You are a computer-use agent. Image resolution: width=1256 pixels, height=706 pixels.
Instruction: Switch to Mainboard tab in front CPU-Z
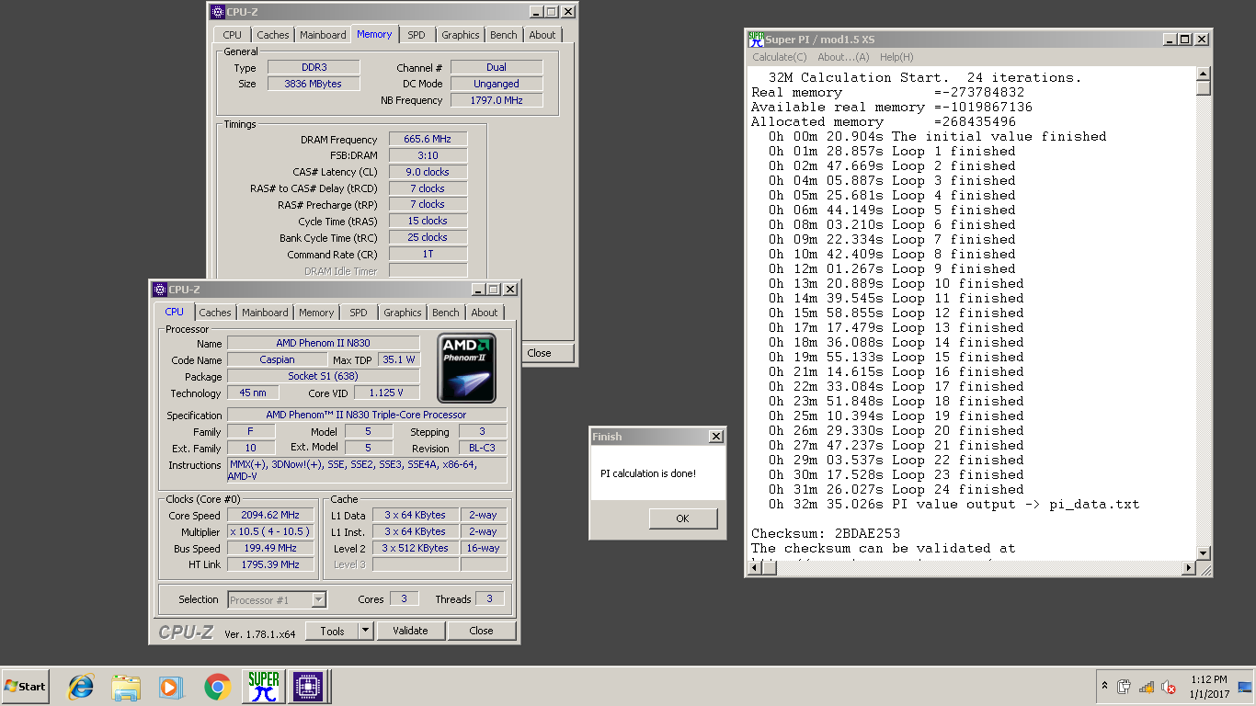265,313
